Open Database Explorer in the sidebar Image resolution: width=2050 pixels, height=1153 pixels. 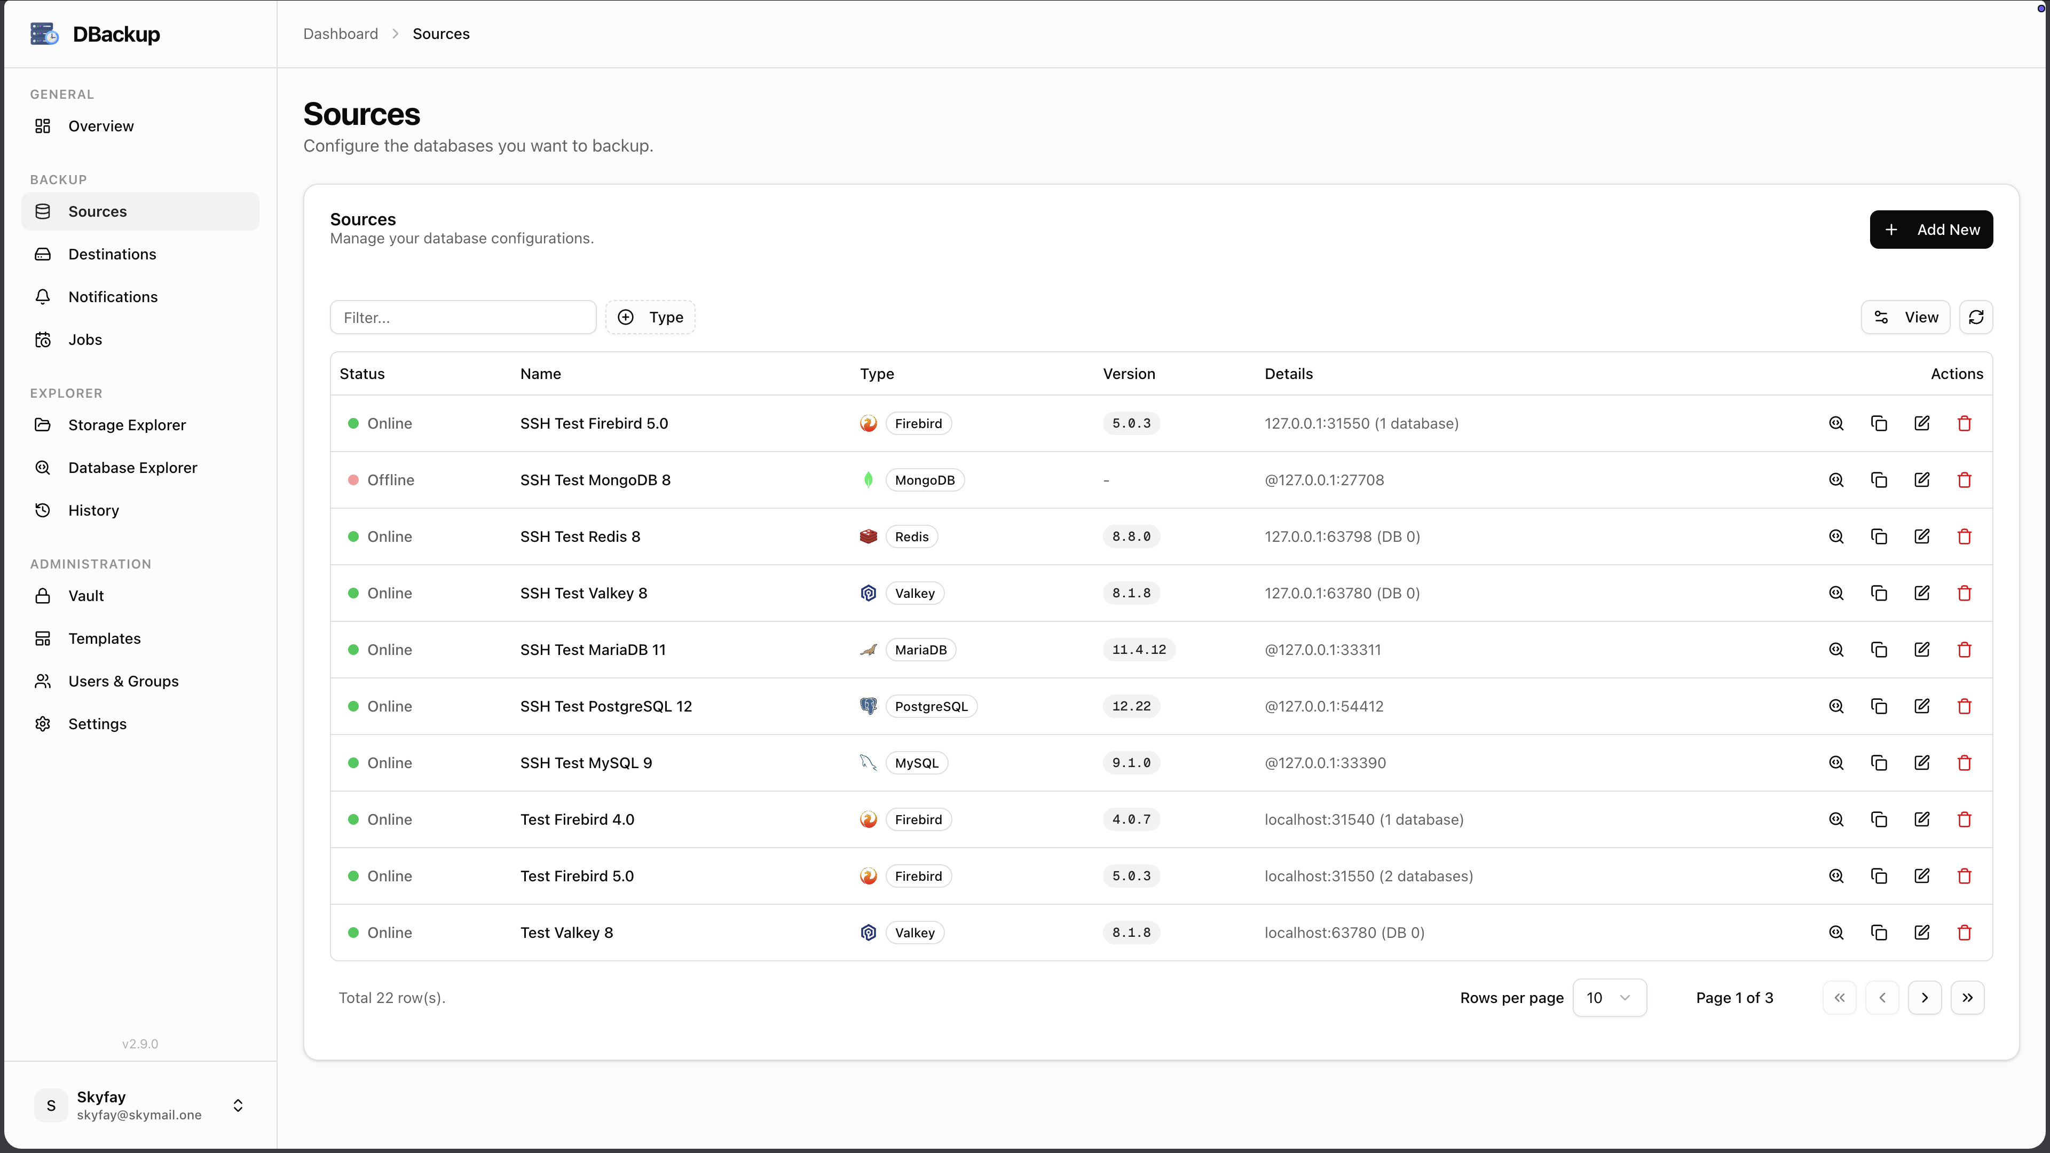[140, 468]
